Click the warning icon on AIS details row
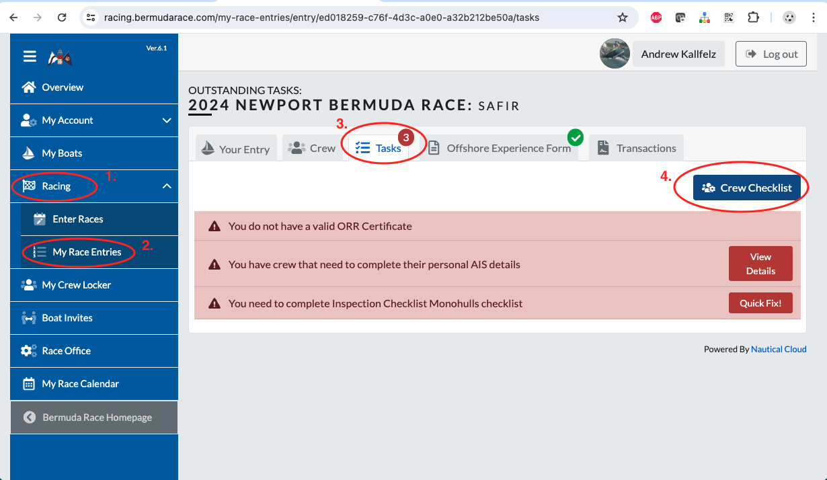Viewport: 827px width, 480px height. (x=214, y=264)
